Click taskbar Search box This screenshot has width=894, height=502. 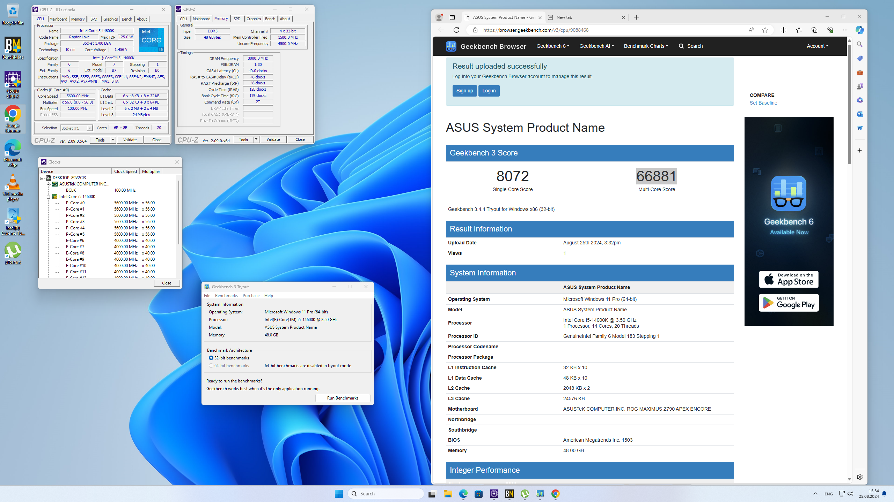click(386, 494)
